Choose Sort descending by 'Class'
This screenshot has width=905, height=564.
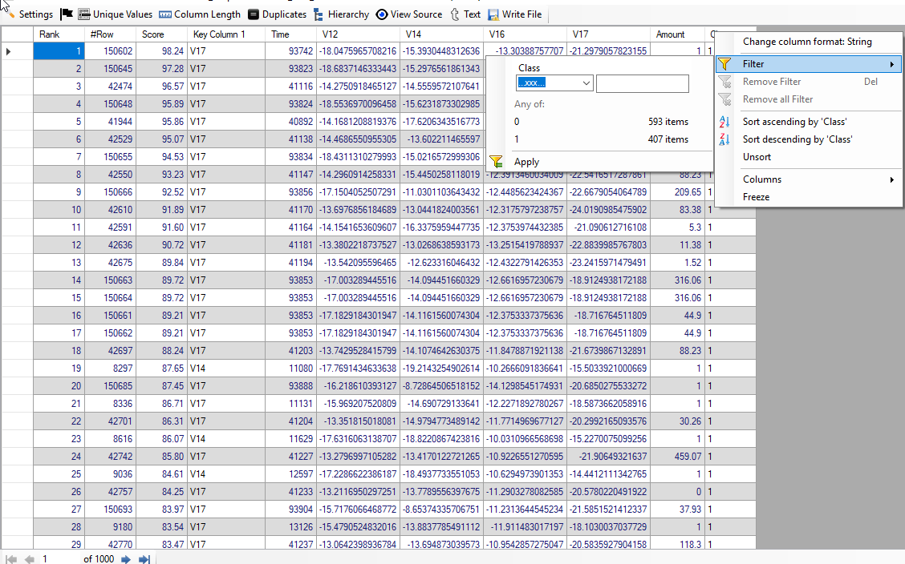coord(797,139)
